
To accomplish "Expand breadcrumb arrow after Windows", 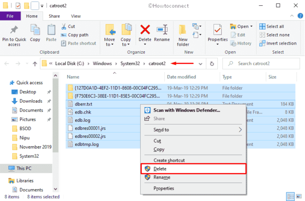I will click(116, 64).
